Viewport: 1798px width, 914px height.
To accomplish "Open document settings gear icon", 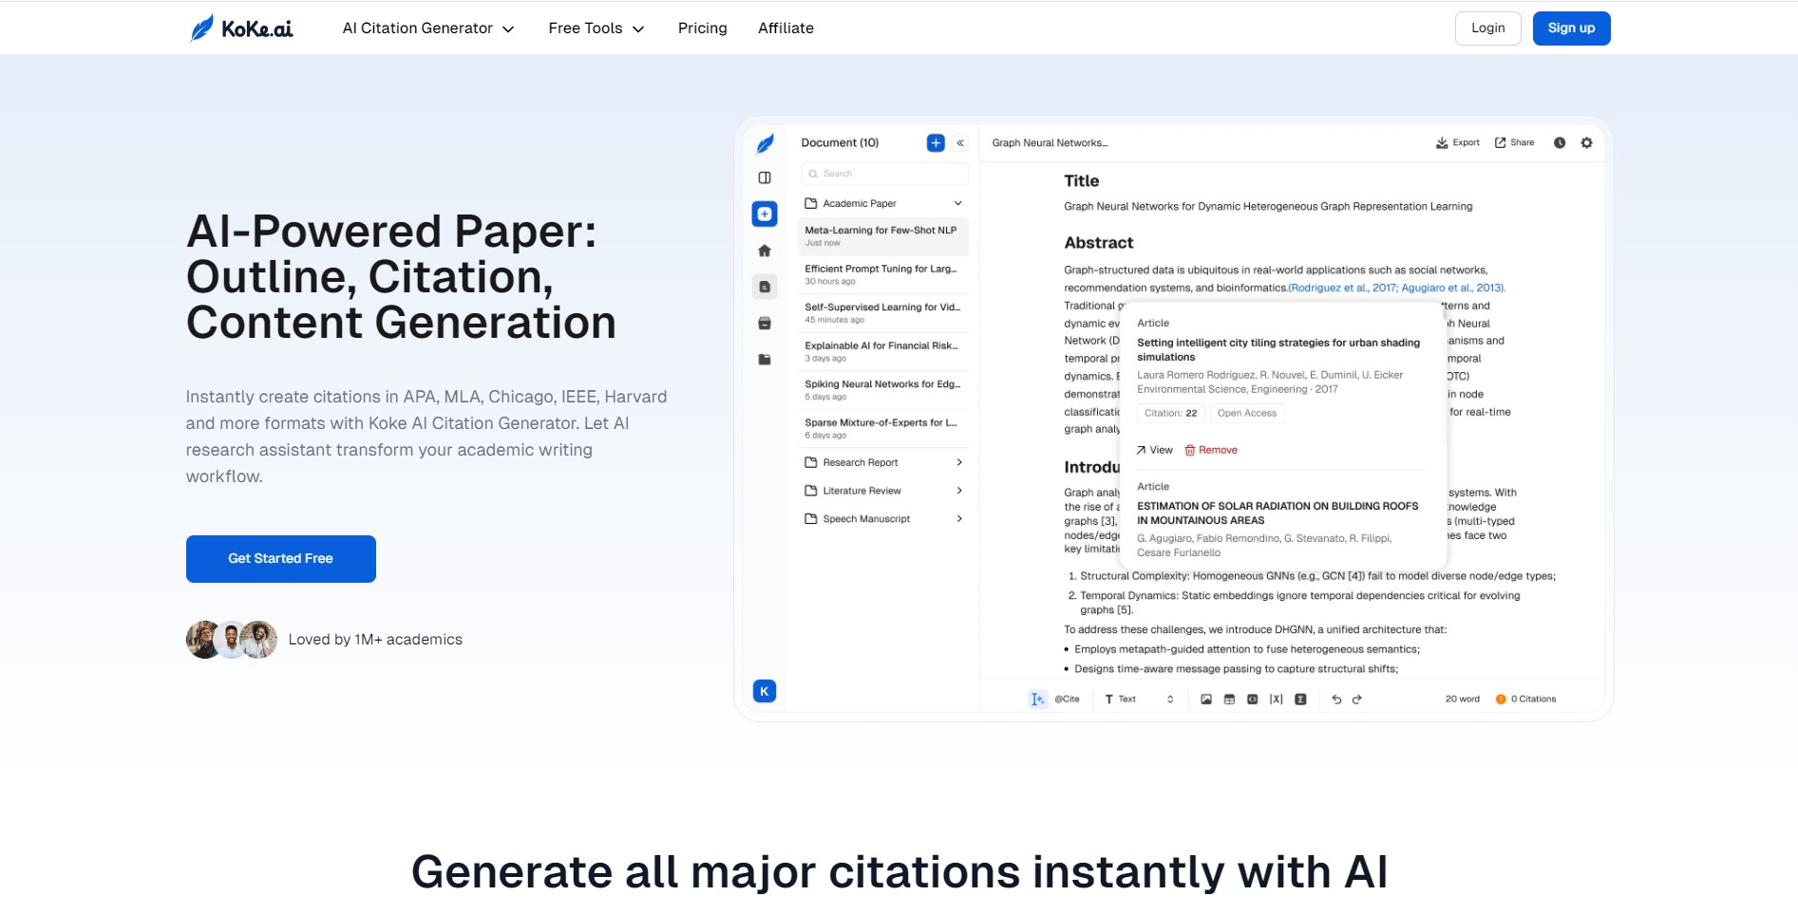I will point(1586,143).
